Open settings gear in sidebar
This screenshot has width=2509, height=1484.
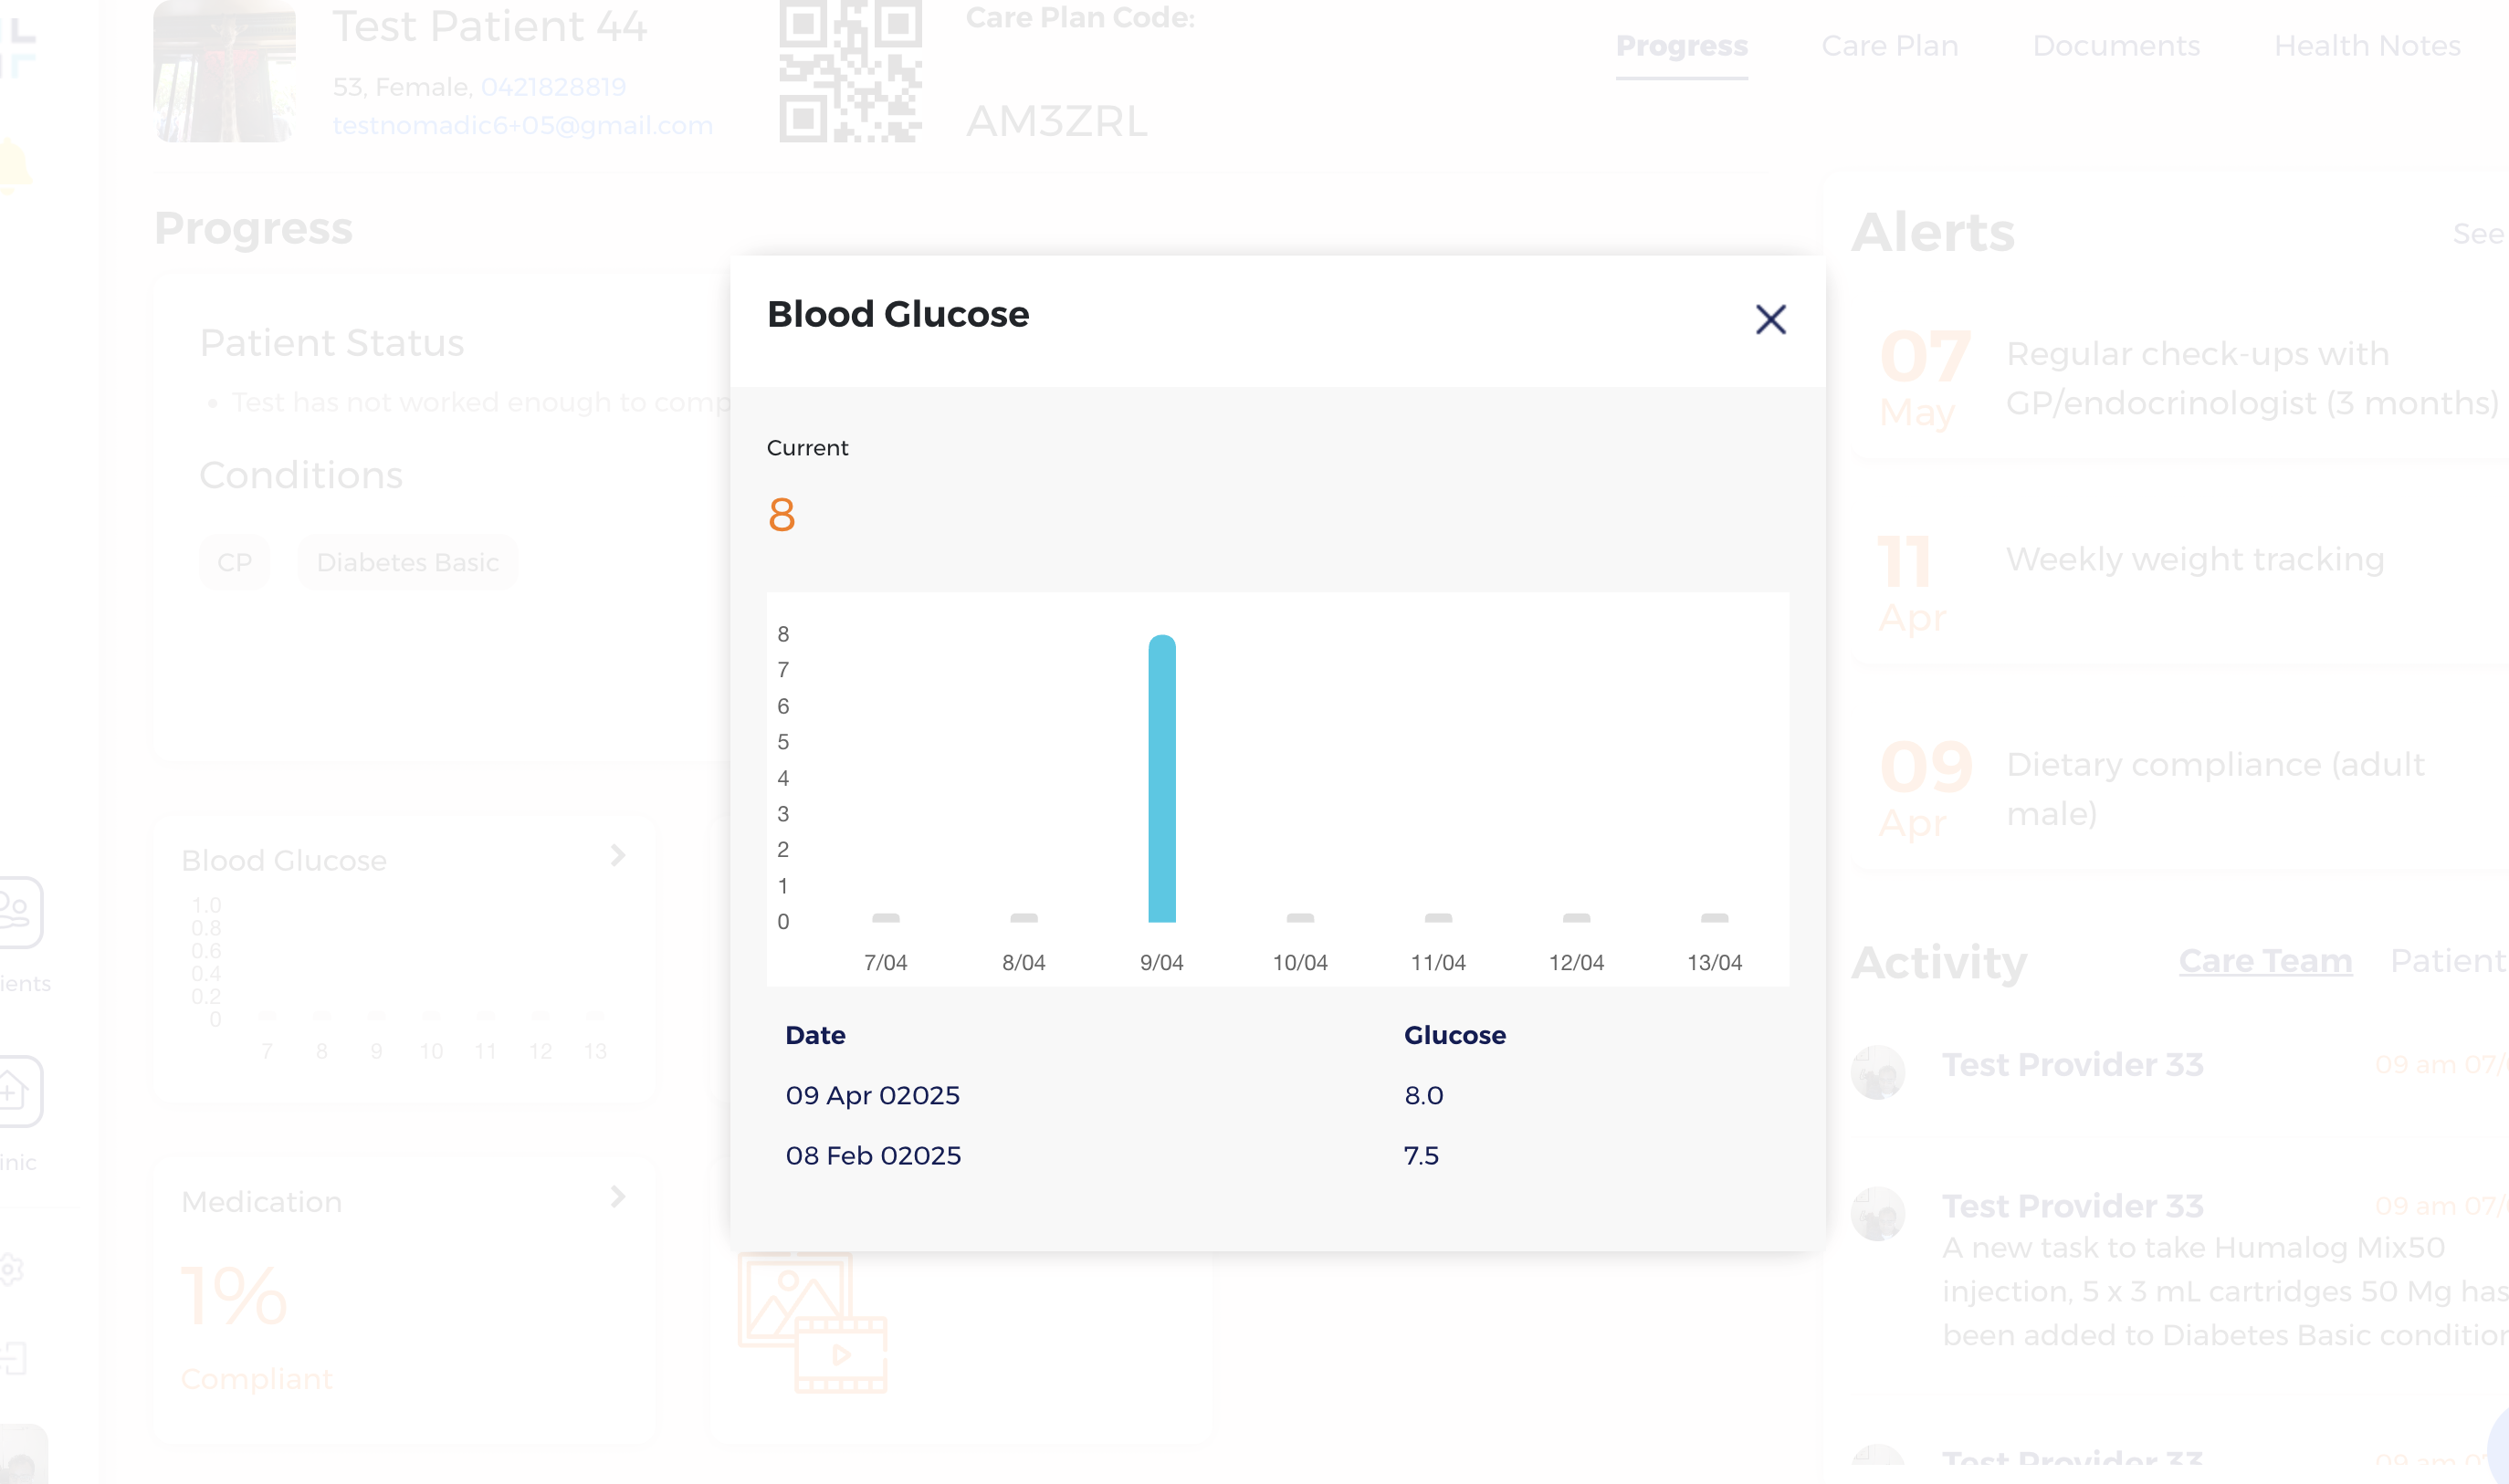(x=10, y=1269)
